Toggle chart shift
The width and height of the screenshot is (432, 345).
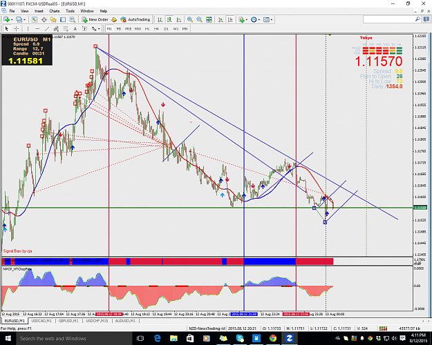230,19
